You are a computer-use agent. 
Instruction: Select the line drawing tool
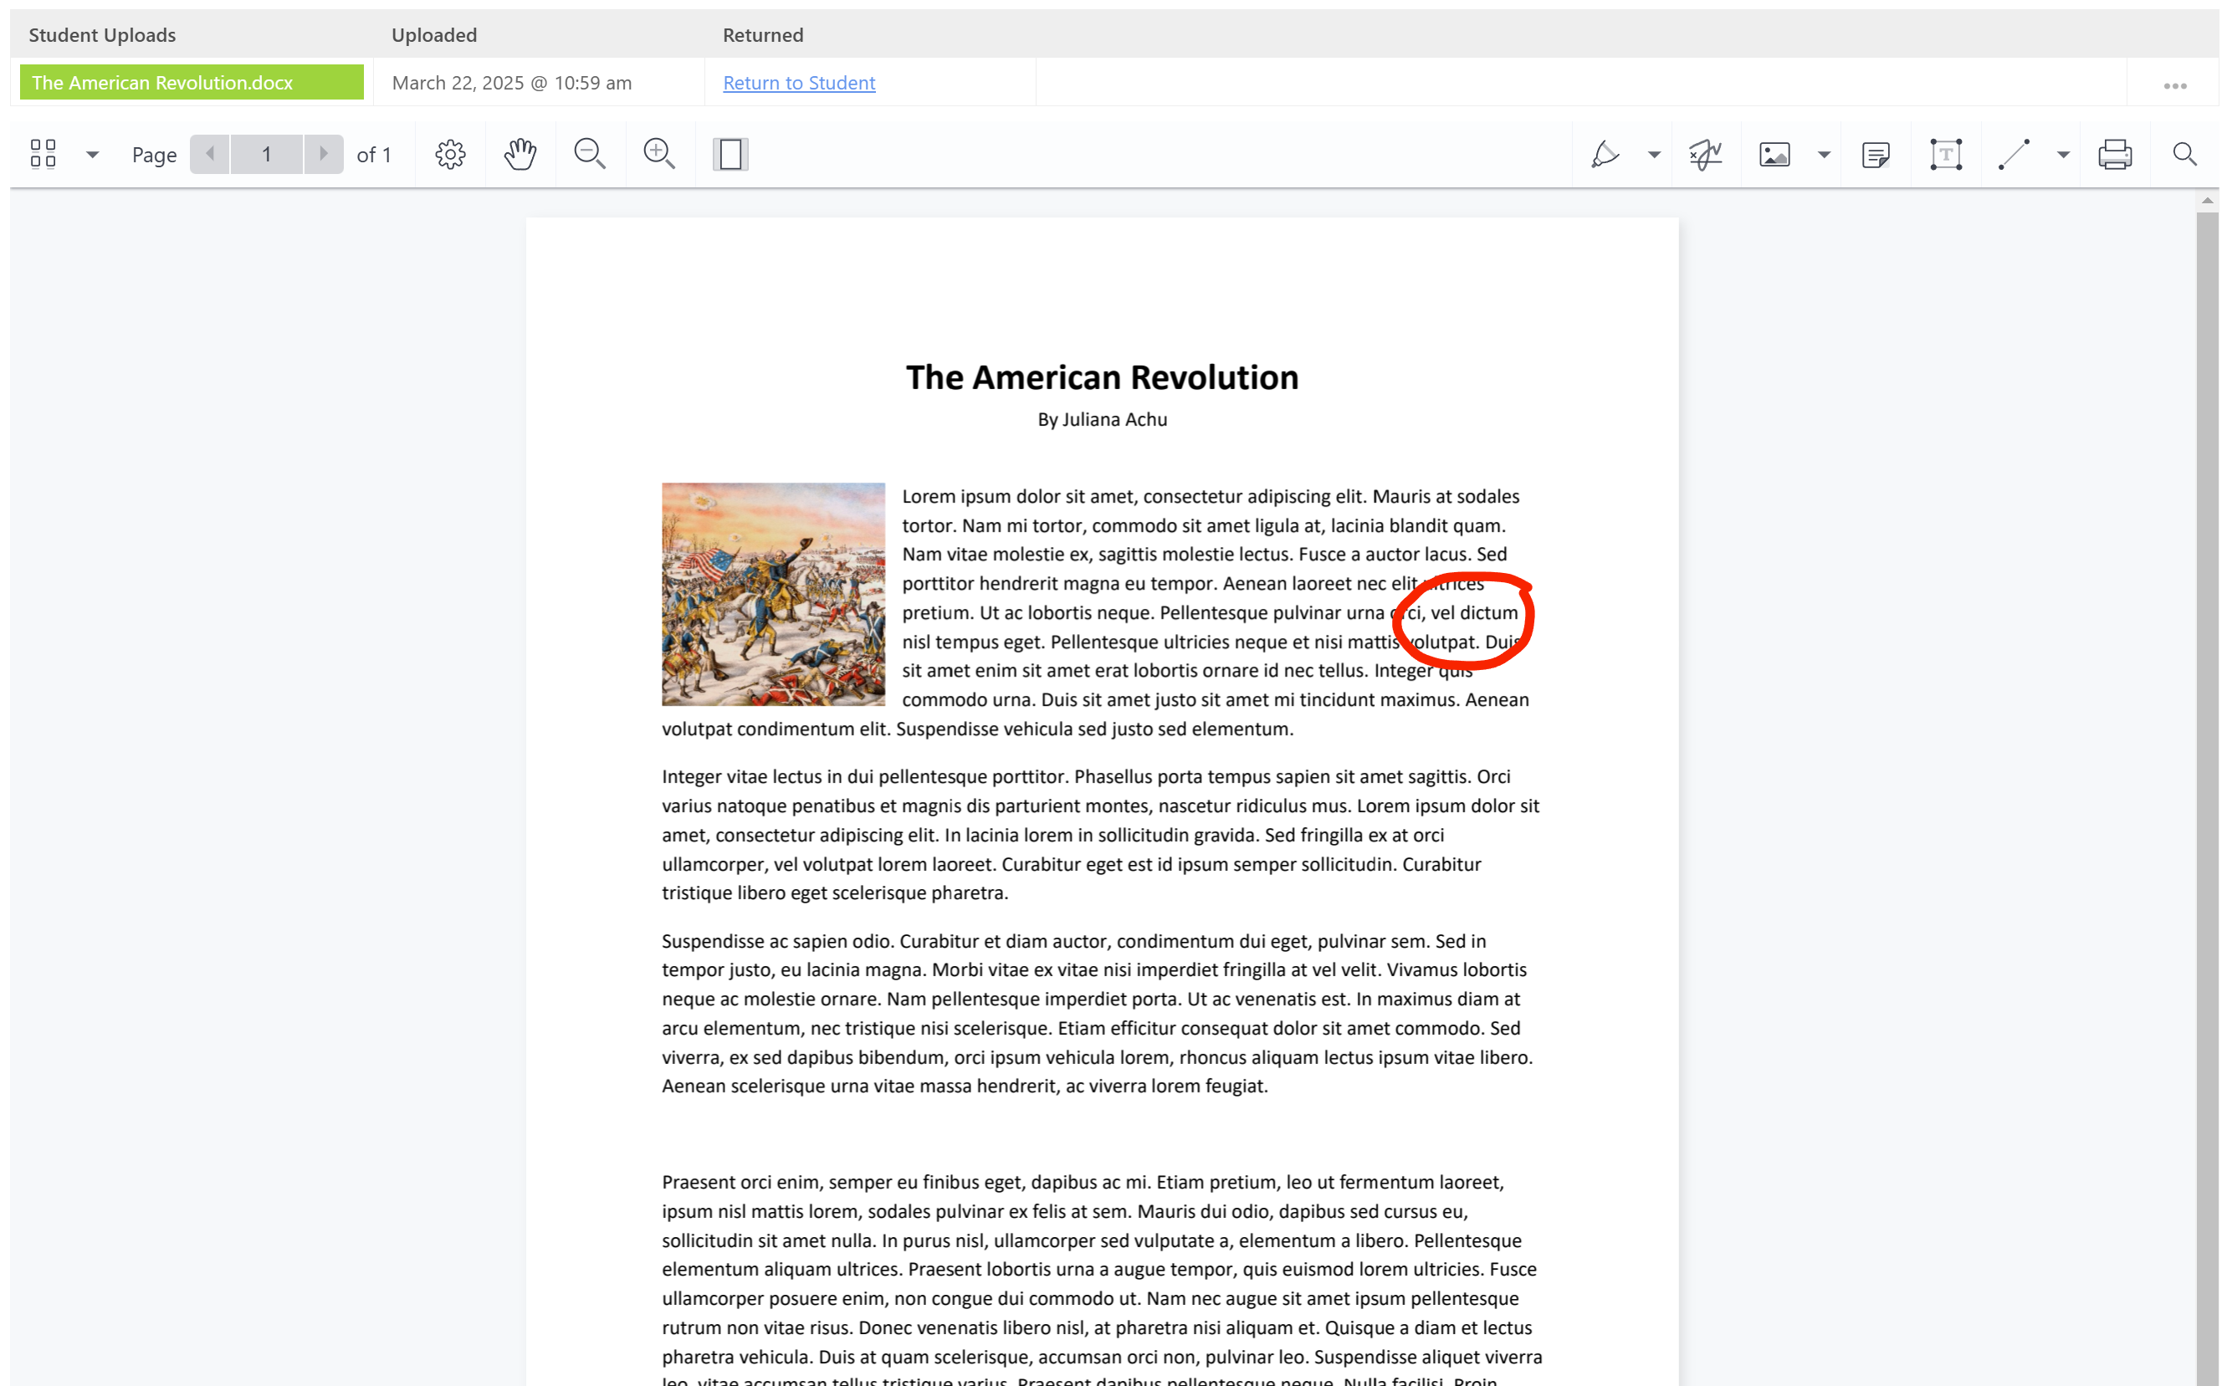(2015, 154)
